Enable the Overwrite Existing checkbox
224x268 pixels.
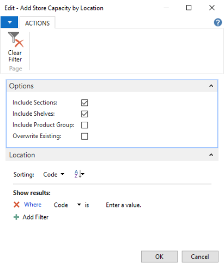point(84,136)
